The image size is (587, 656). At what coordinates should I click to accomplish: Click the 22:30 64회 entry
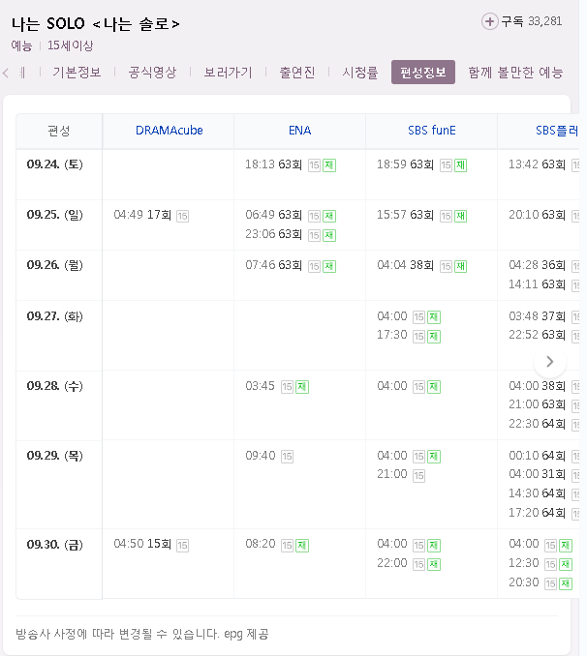tap(538, 424)
